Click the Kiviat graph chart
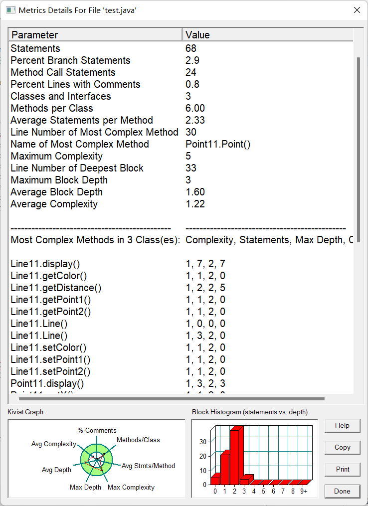368x506 pixels. click(97, 459)
